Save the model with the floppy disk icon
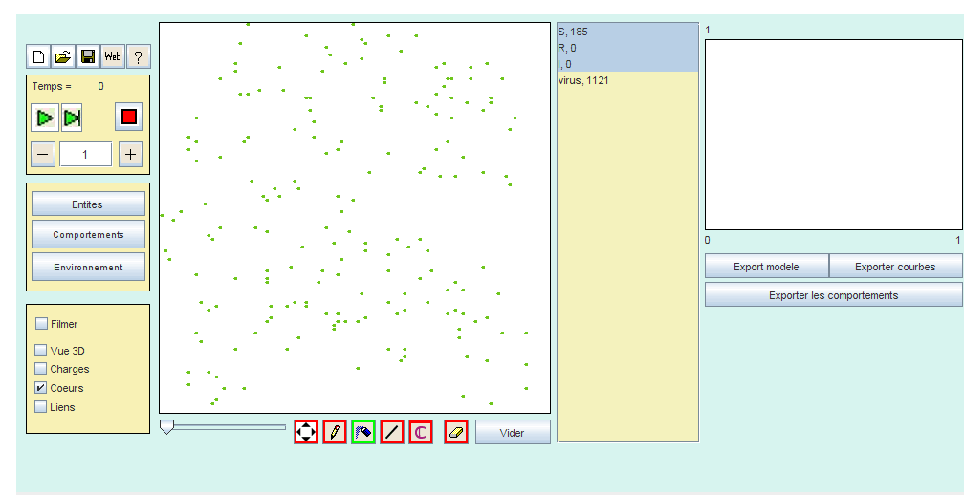 (x=88, y=57)
